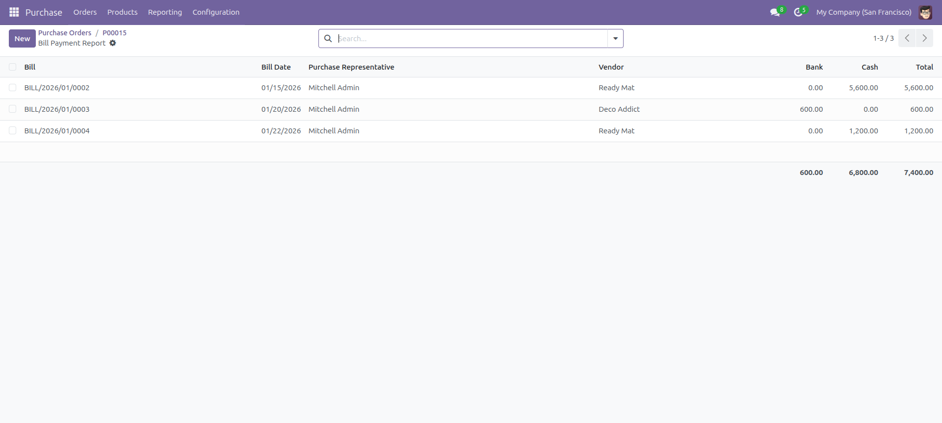942x423 pixels.
Task: Click the 600.00 bank amount for Deco Addict
Action: (811, 109)
